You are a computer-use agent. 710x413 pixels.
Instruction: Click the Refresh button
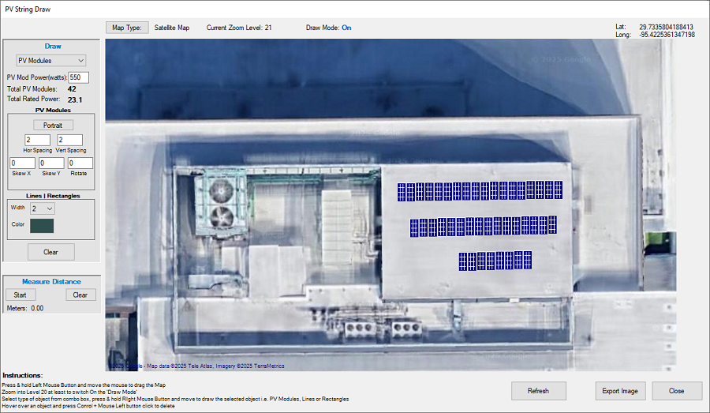click(538, 391)
